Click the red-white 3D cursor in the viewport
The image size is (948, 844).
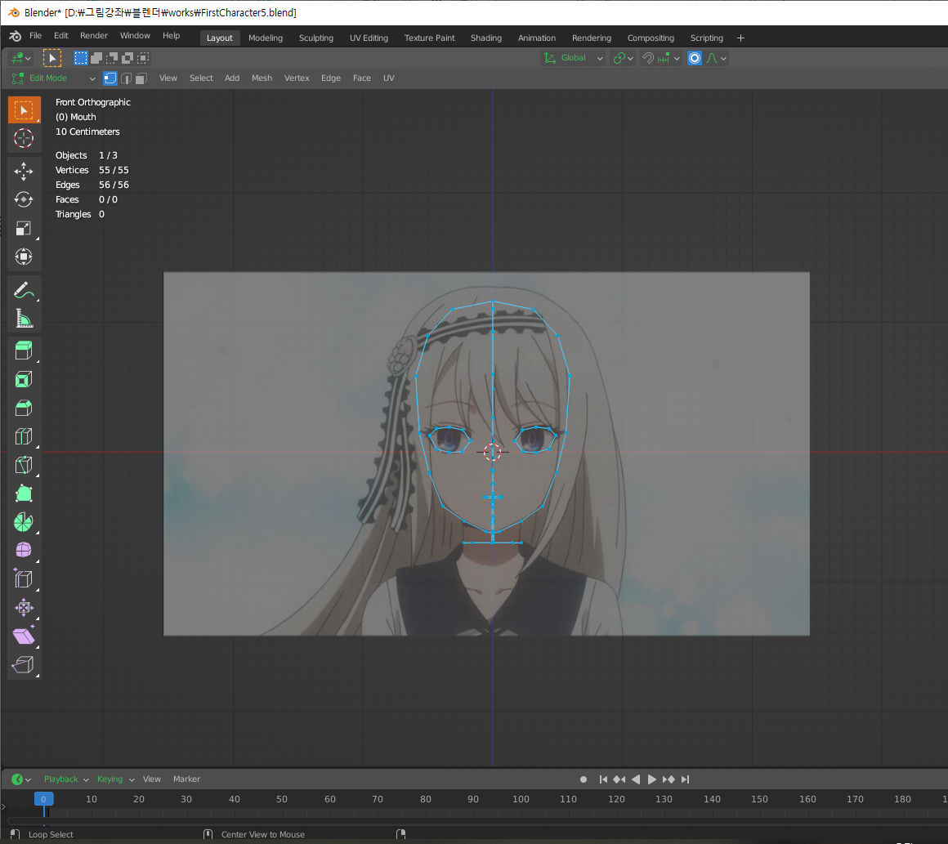(x=493, y=452)
